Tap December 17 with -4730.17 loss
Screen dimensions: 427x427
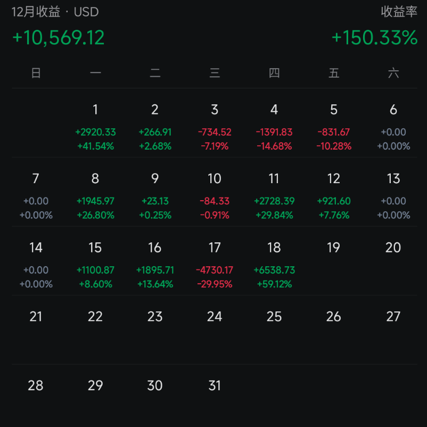click(215, 265)
